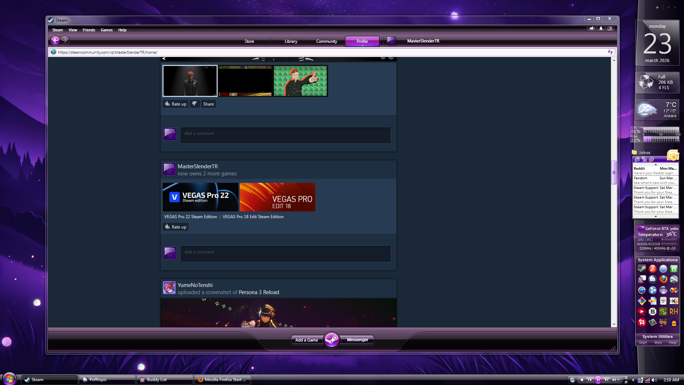Switch to the Store tab
Screen dimensions: 684x385
click(x=249, y=41)
